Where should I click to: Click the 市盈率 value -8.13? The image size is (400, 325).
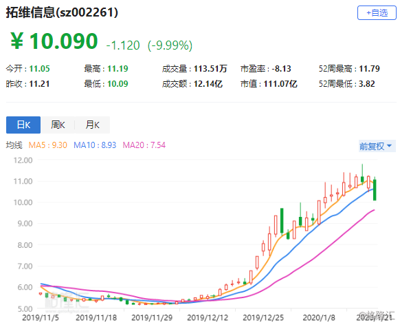(281, 69)
